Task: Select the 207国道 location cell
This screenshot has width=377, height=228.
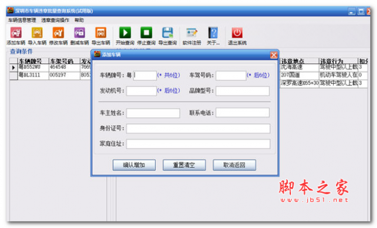Action: pyautogui.click(x=299, y=75)
